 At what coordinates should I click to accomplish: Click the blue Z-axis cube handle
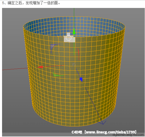coord(81,79)
